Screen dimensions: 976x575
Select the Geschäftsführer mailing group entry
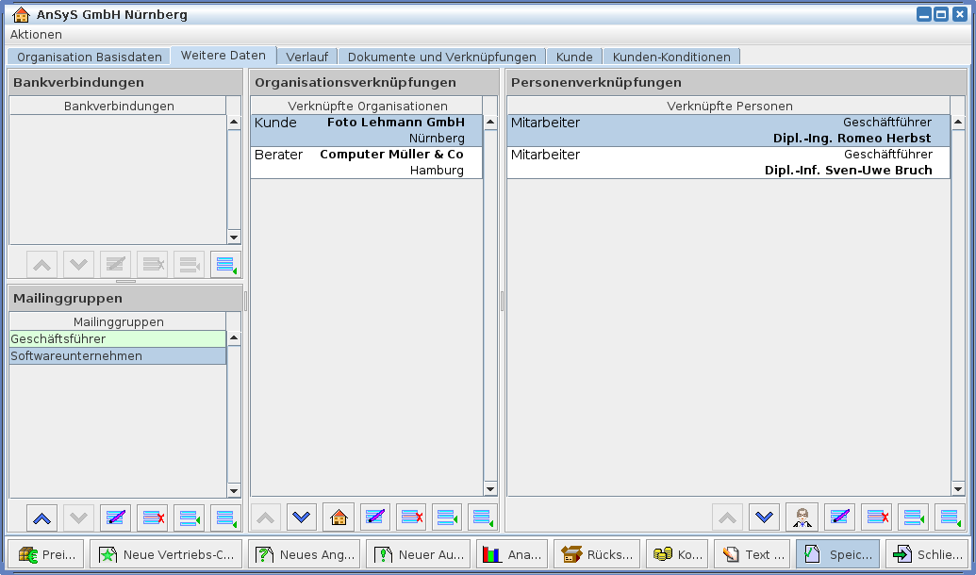coord(117,338)
